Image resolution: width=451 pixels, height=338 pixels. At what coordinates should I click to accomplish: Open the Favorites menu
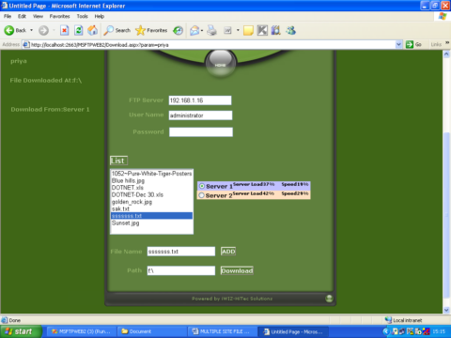(59, 16)
